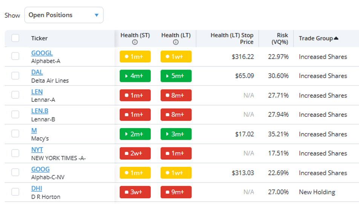This screenshot has width=359, height=204.
Task: Open the NYT ticker link
Action: (37, 150)
